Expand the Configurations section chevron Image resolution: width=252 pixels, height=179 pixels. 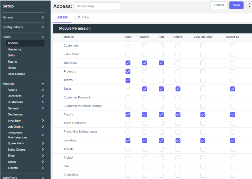pos(43,27)
